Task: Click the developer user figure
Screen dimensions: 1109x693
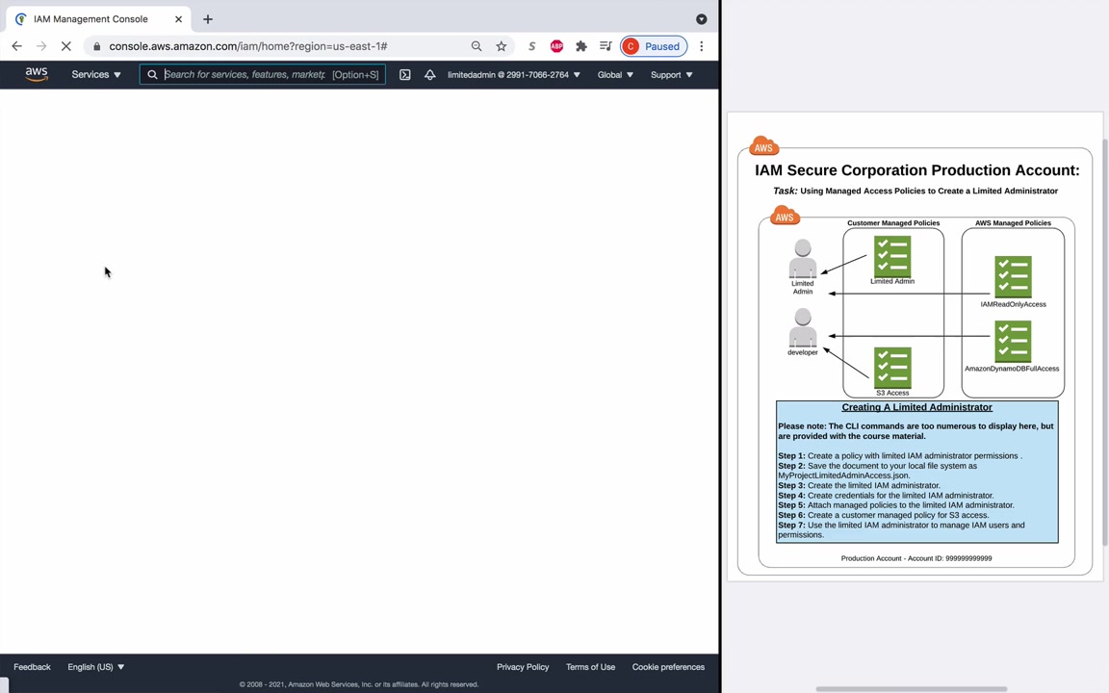Action: 803,327
